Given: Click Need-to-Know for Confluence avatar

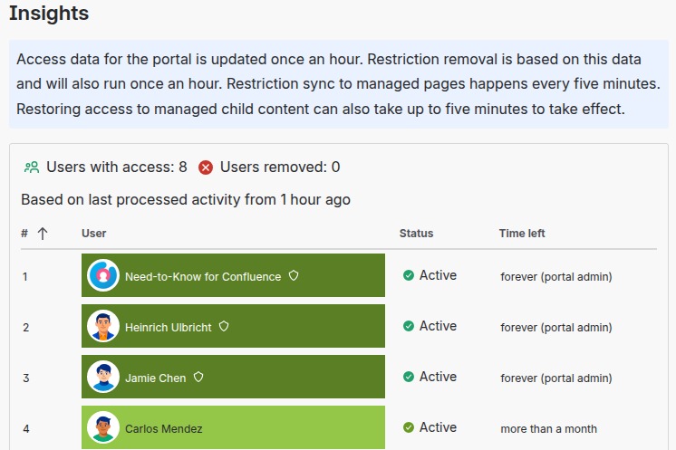Looking at the screenshot, I should 103,275.
